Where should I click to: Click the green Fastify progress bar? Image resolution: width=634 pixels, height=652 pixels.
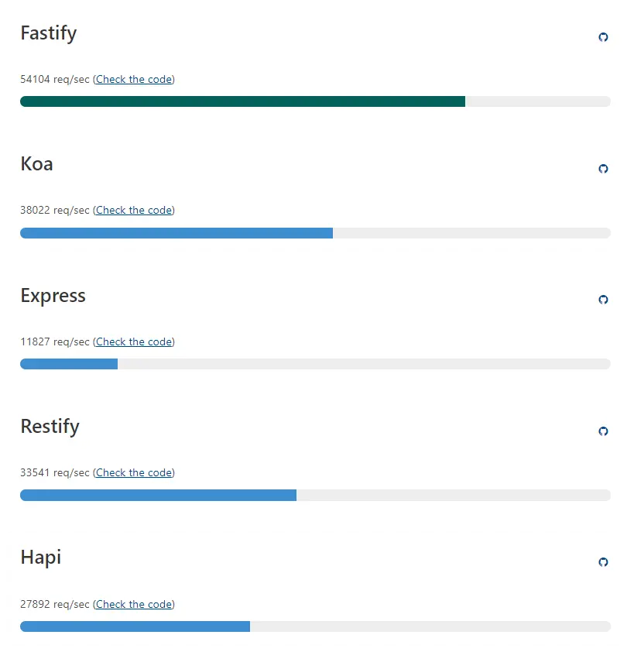(x=242, y=101)
